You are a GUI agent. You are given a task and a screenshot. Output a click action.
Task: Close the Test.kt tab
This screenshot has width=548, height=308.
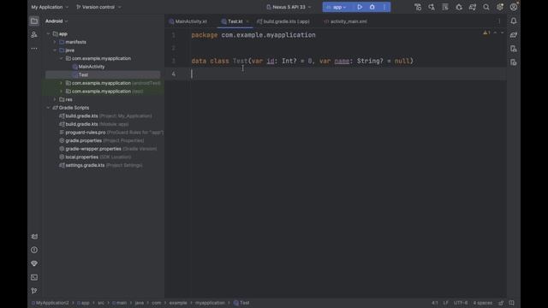(247, 21)
